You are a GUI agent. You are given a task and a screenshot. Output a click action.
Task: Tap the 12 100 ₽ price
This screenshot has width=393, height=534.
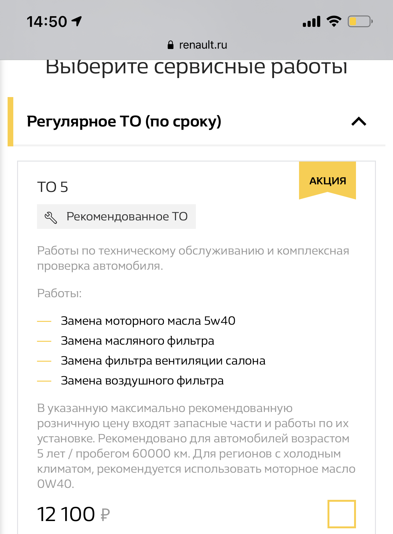pyautogui.click(x=73, y=514)
